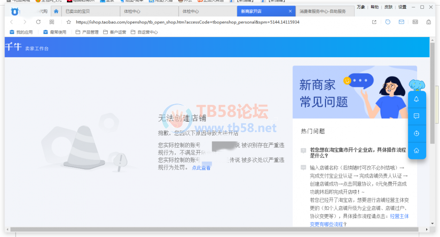440x237 pixels.
Task: Click the scroll up arrow
Action: pyautogui.click(x=432, y=40)
